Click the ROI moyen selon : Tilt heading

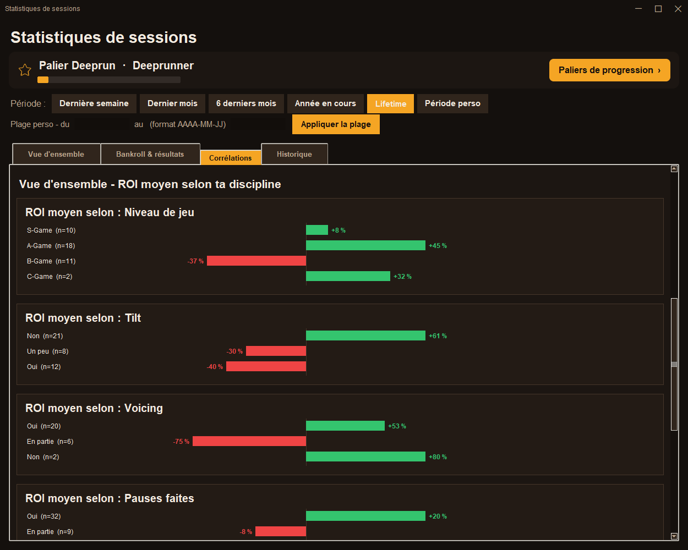(83, 318)
